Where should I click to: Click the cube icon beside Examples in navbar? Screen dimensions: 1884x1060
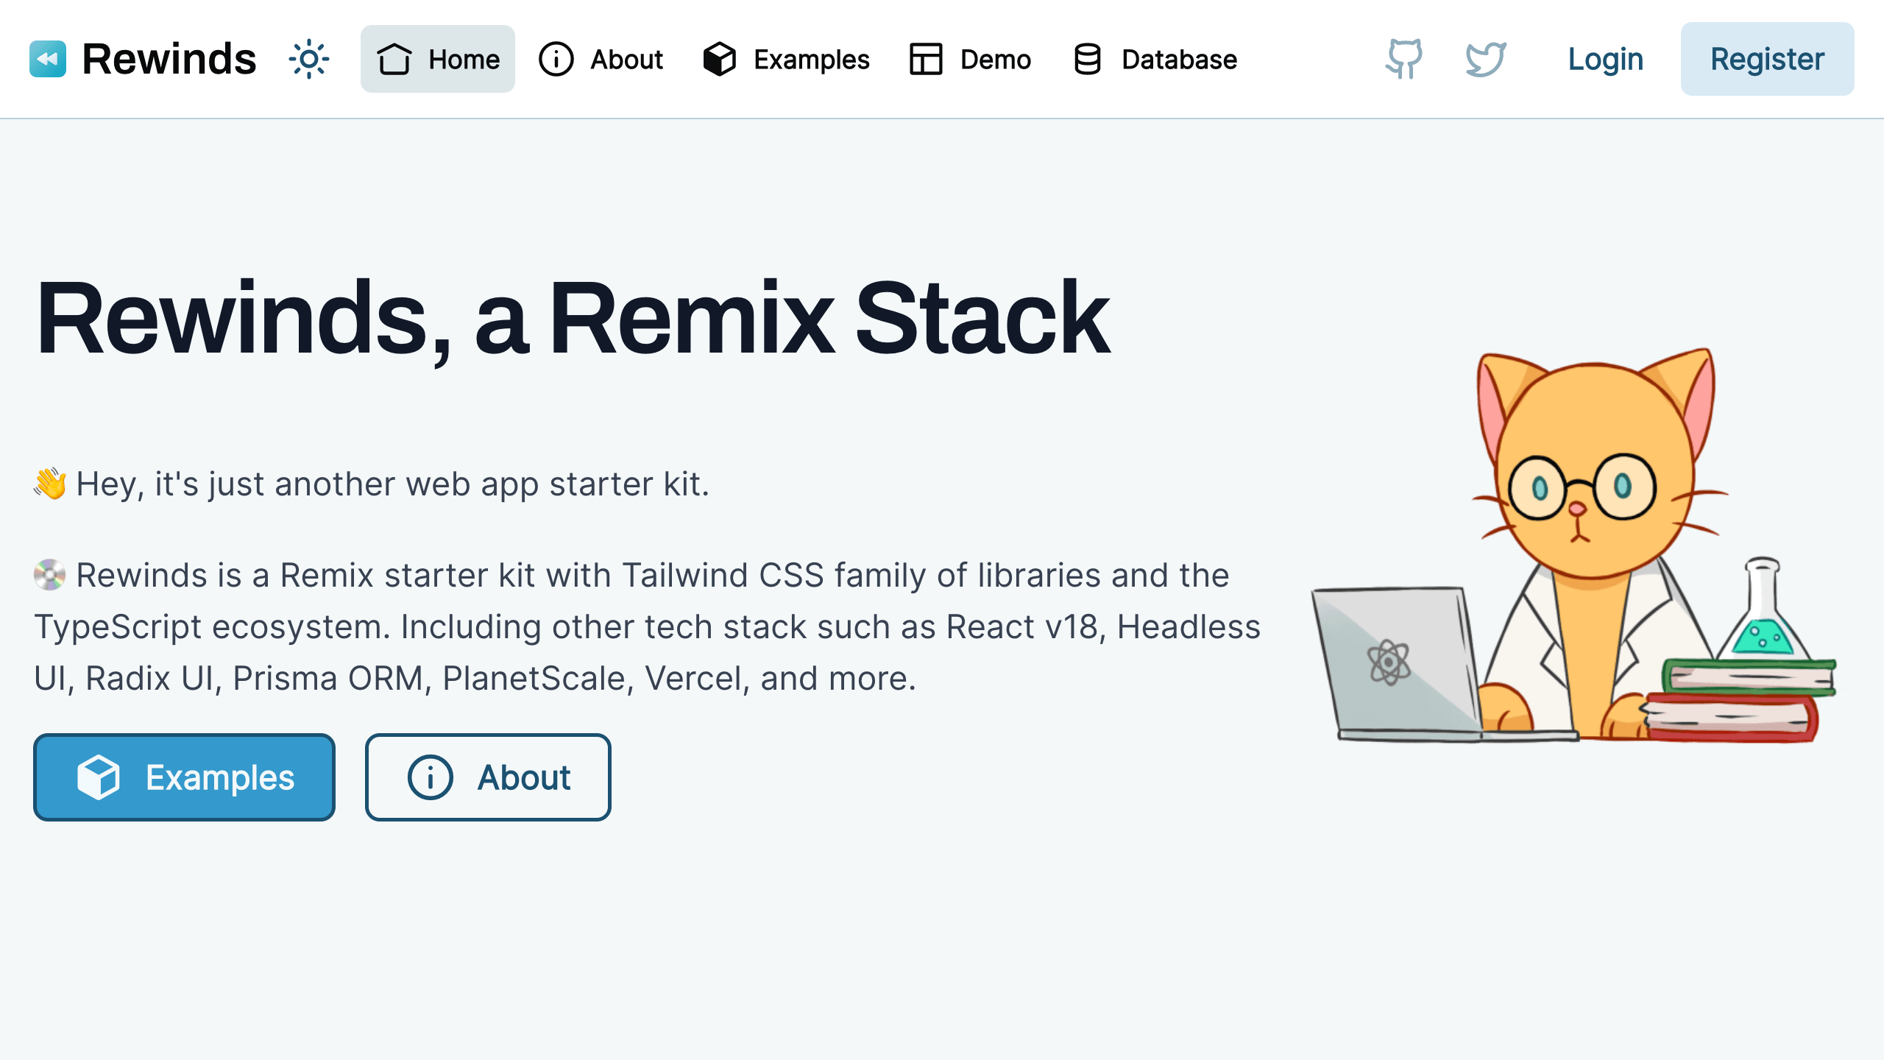(x=719, y=59)
